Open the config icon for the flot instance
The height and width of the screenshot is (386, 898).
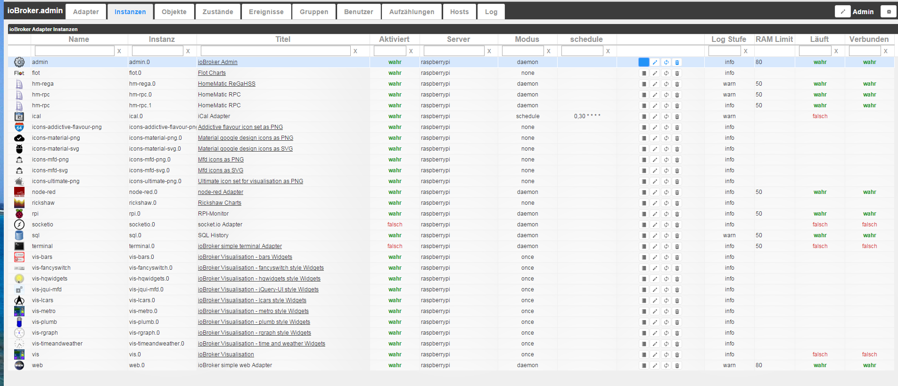(x=643, y=73)
